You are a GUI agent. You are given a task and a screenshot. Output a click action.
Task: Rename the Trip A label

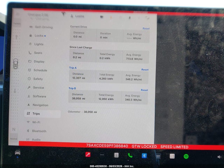click(x=73, y=68)
